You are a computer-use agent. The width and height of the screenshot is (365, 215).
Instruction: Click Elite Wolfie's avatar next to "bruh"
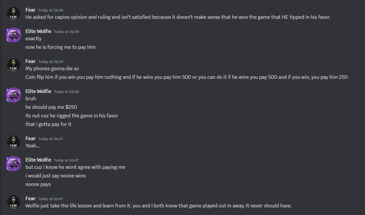[x=14, y=95]
